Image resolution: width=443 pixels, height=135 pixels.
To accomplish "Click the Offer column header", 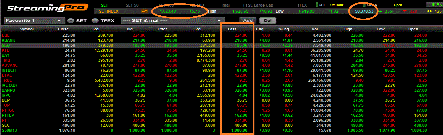I will coord(162,29).
